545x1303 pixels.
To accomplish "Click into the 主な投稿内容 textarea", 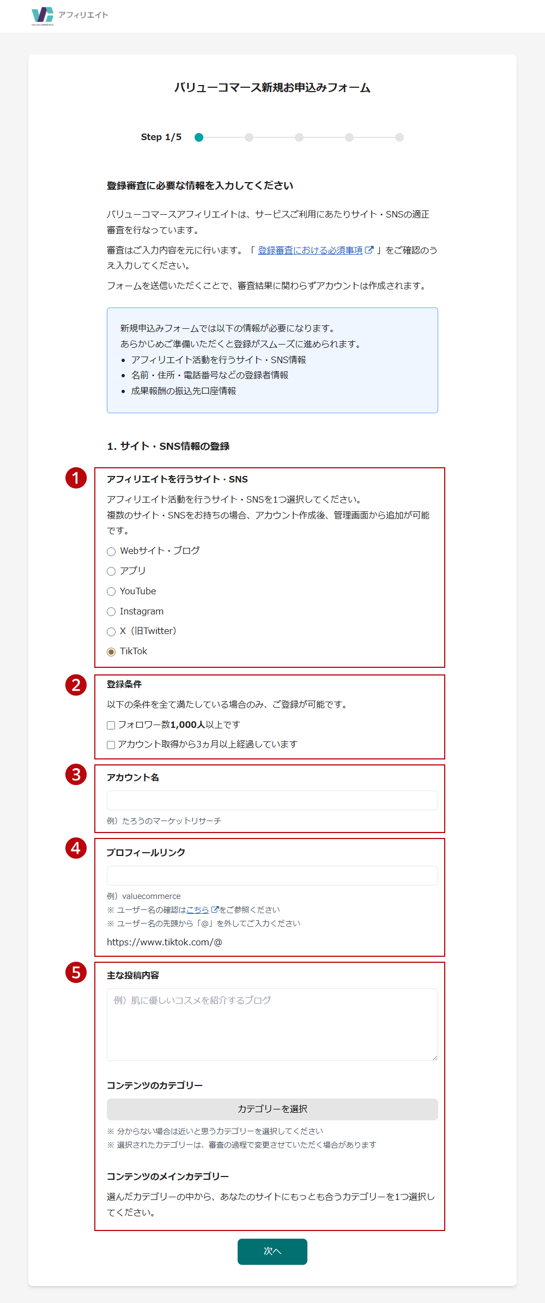I will [272, 1024].
